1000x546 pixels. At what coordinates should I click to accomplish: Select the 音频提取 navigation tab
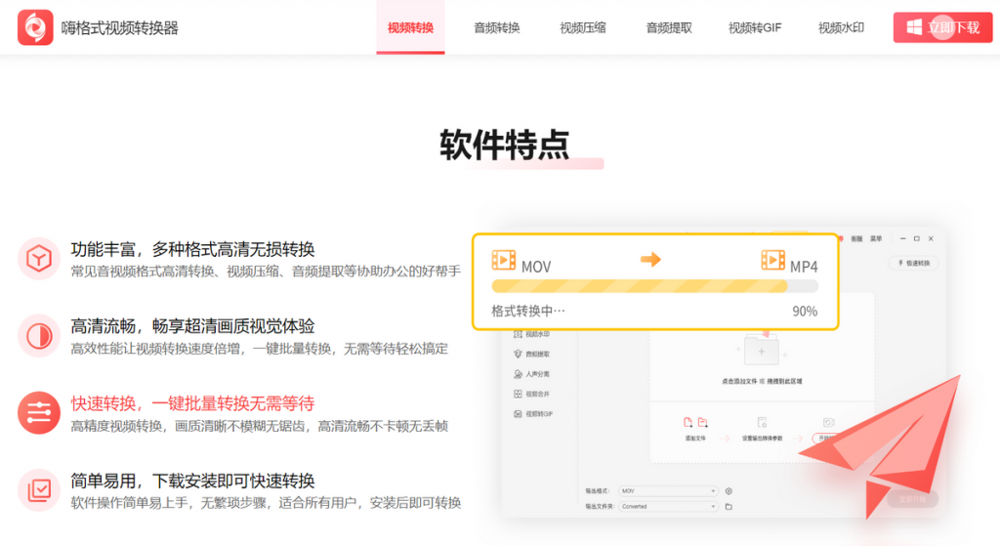[669, 28]
